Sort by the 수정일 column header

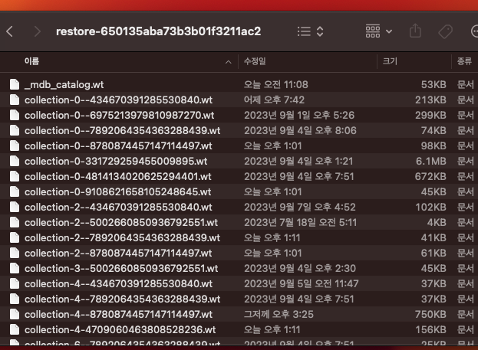click(255, 61)
